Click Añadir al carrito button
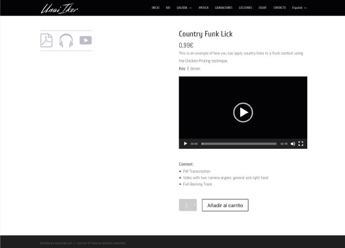This screenshot has height=248, width=345. tap(225, 205)
